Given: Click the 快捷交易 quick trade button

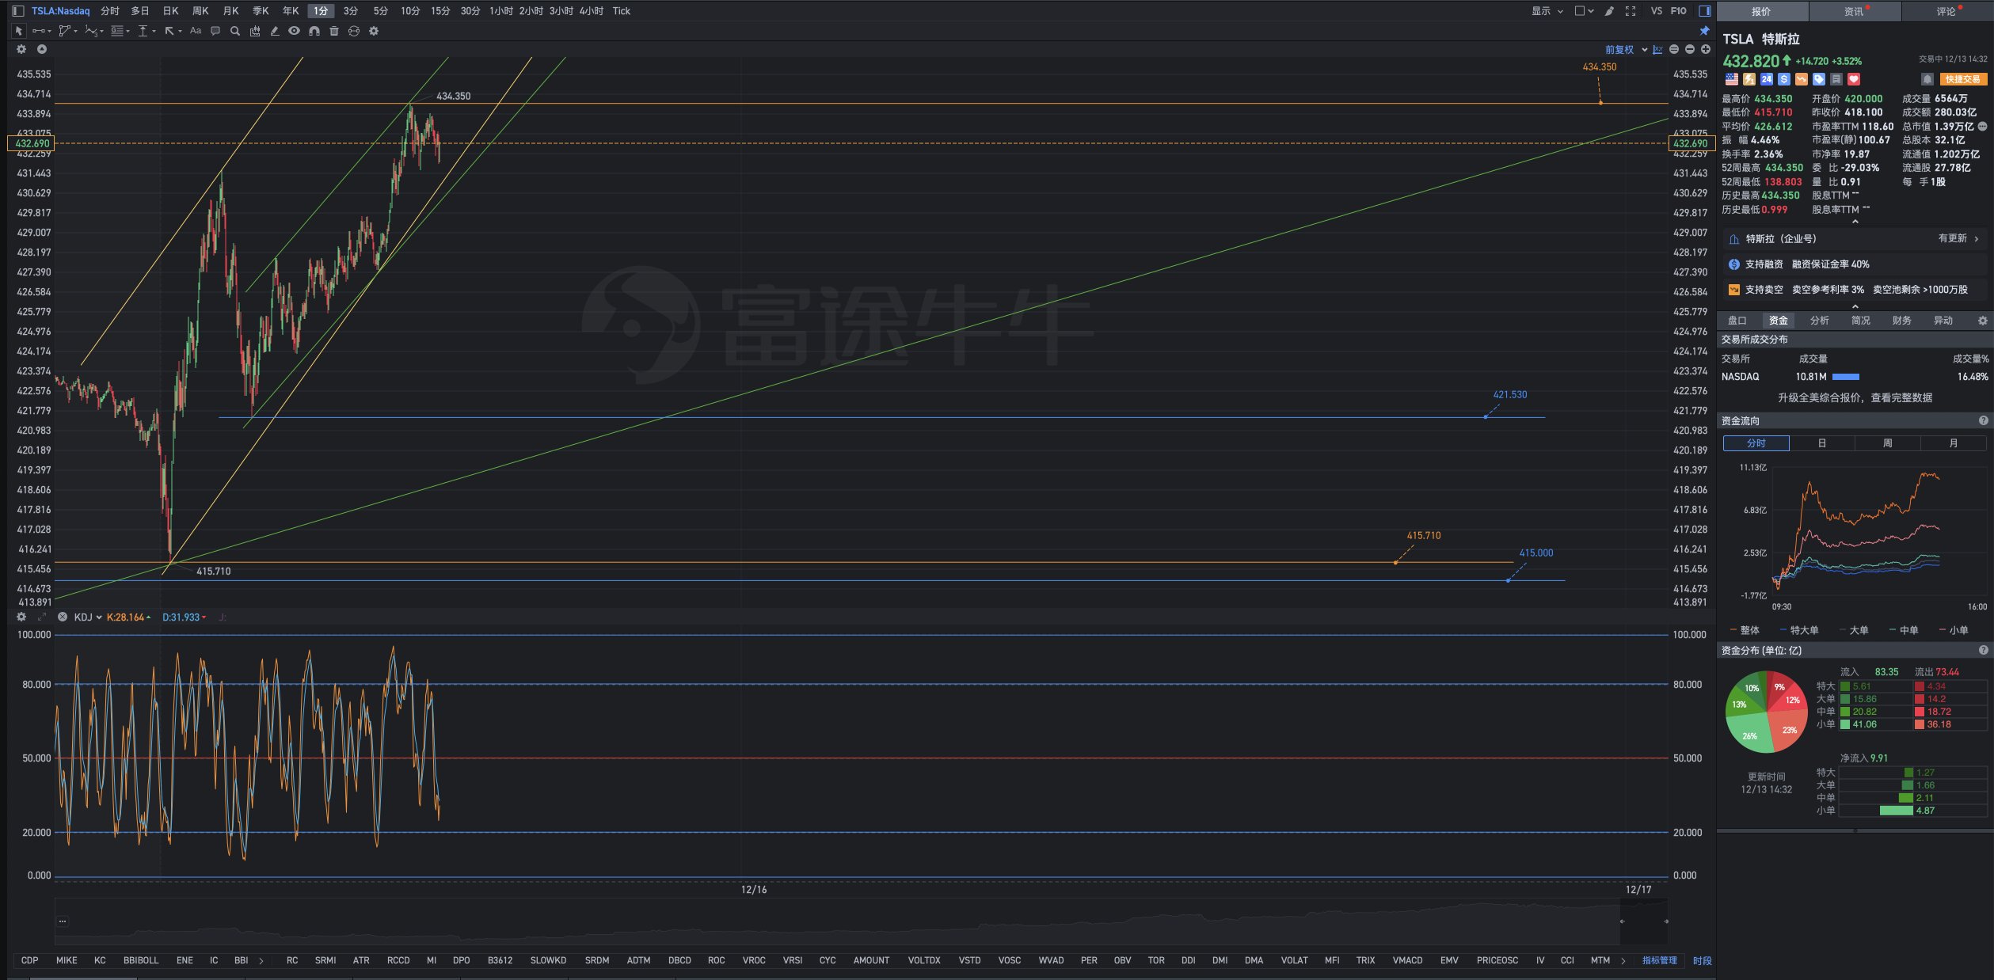Looking at the screenshot, I should pyautogui.click(x=1963, y=79).
